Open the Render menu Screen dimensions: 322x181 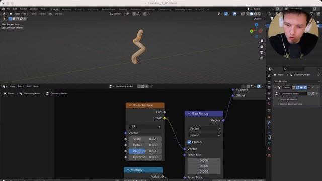pos(23,9)
